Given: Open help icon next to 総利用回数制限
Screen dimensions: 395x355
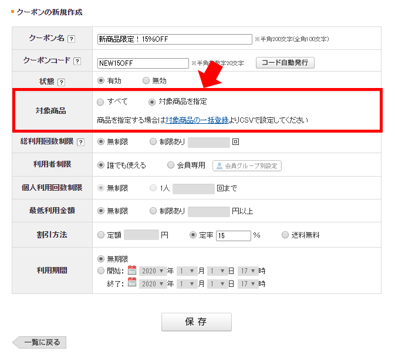Looking at the screenshot, I should (80, 142).
